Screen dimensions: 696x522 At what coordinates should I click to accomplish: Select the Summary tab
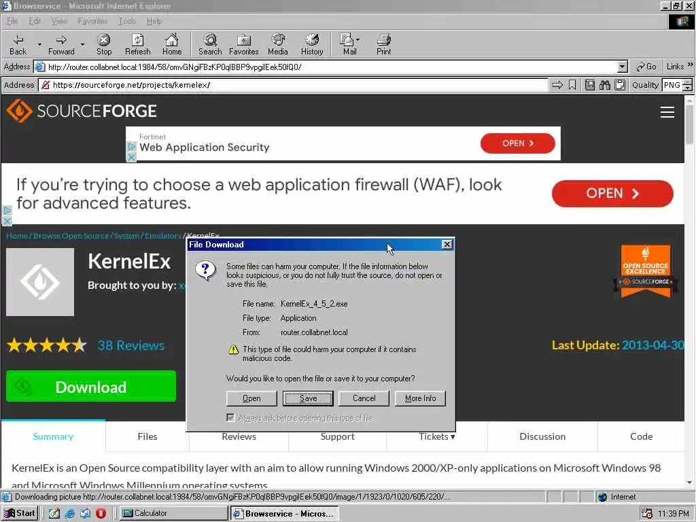coord(53,436)
